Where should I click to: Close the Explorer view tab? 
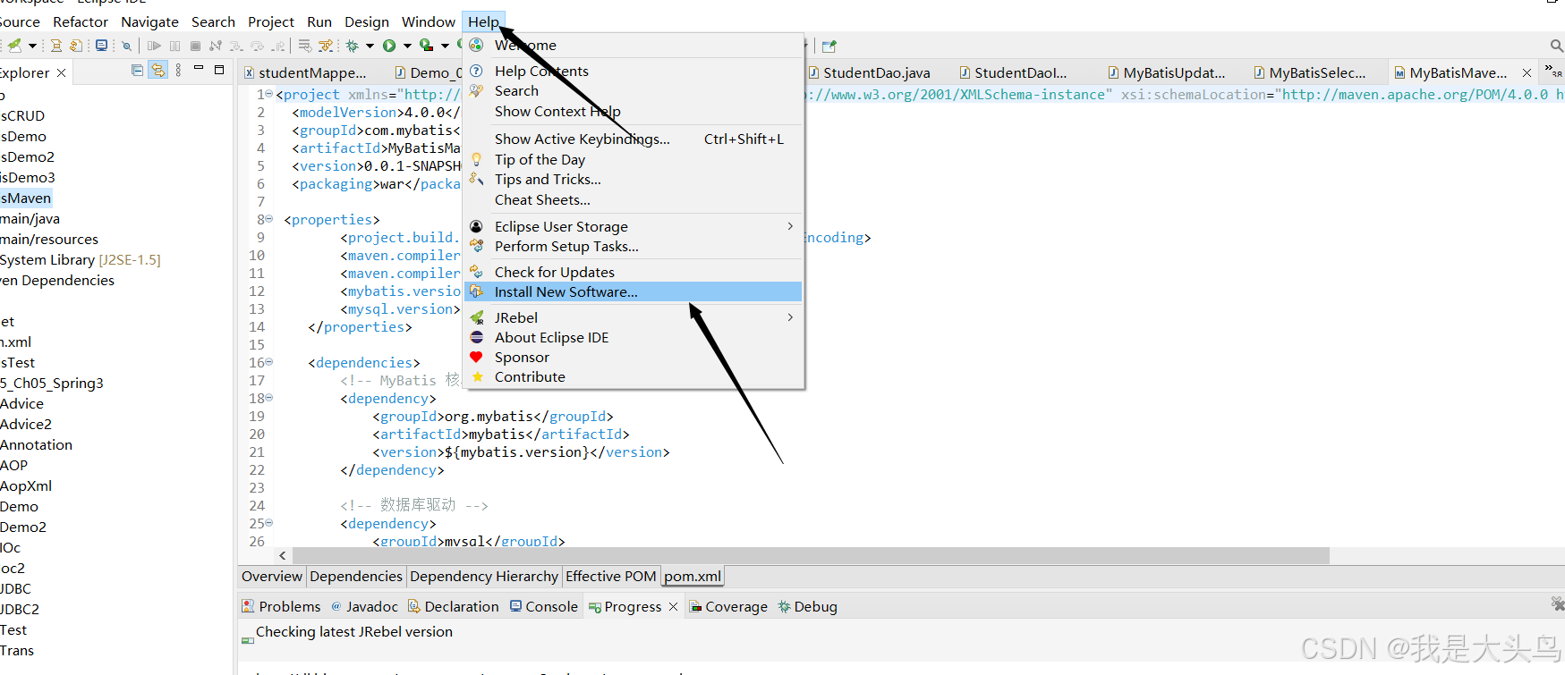pyautogui.click(x=61, y=72)
